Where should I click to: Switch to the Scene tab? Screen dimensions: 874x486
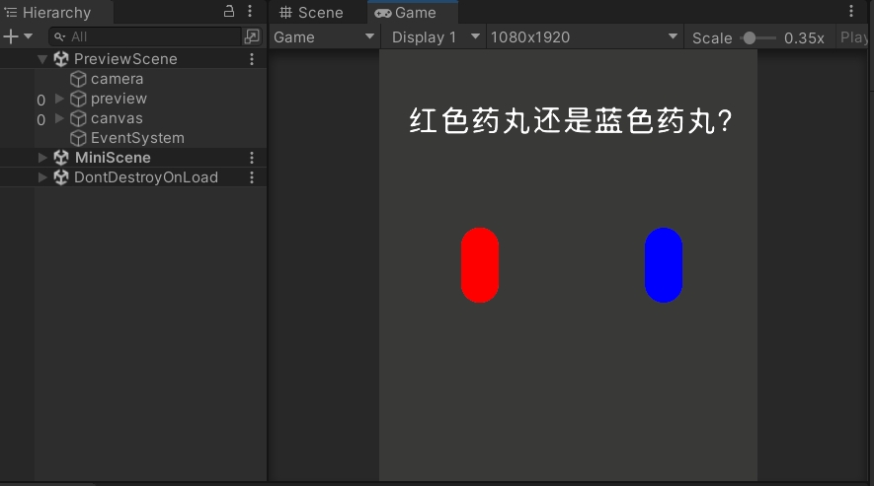pos(312,12)
